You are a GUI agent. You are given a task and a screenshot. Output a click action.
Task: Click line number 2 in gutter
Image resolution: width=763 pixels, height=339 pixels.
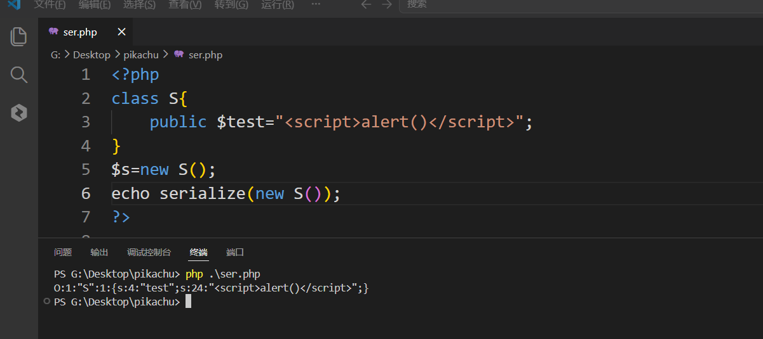pyautogui.click(x=86, y=98)
